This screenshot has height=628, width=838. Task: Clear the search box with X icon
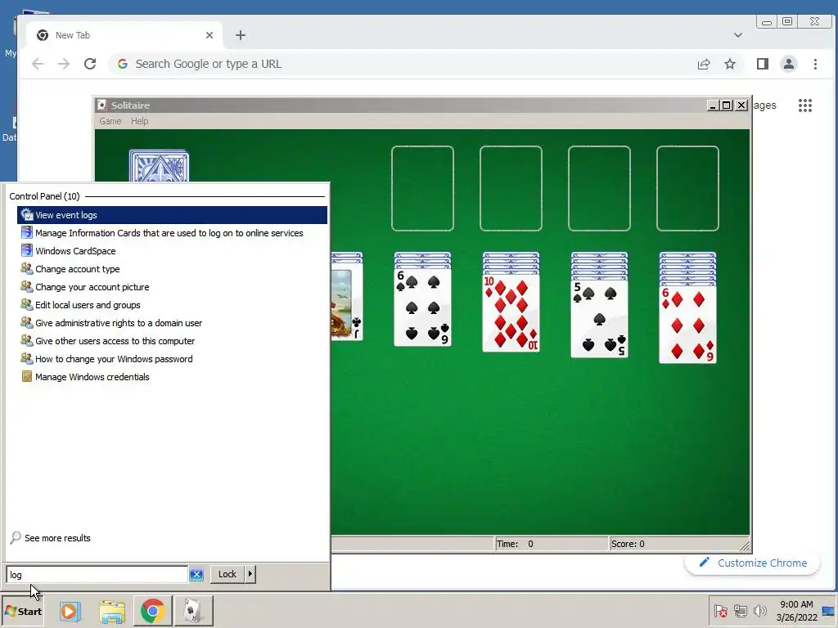coord(196,575)
